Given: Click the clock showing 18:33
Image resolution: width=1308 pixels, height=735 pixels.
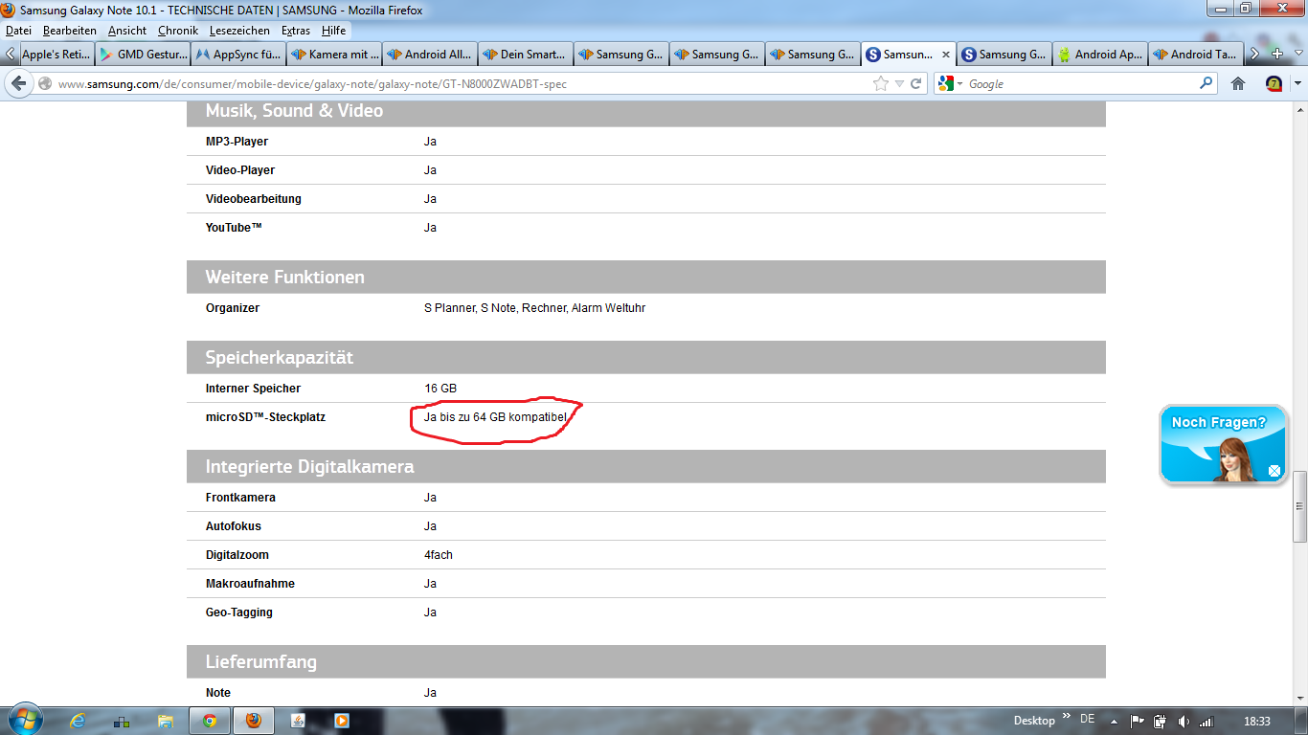Looking at the screenshot, I should [x=1257, y=721].
